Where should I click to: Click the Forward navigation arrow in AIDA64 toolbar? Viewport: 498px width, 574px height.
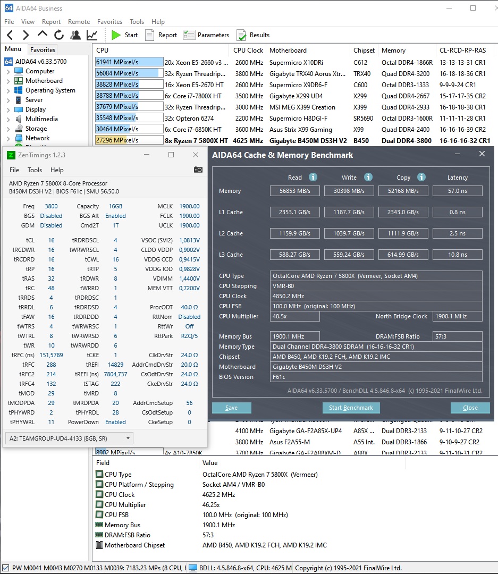pos(26,35)
